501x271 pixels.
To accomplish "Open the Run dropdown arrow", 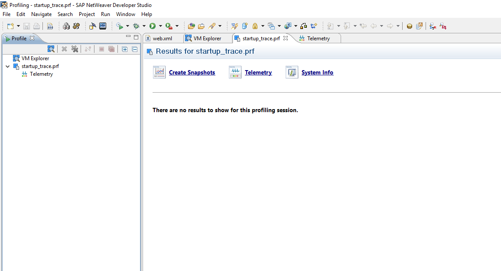I will [160, 26].
